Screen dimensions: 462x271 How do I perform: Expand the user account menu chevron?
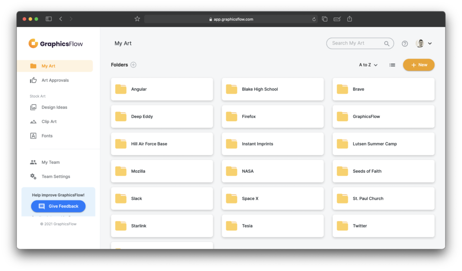tap(430, 44)
